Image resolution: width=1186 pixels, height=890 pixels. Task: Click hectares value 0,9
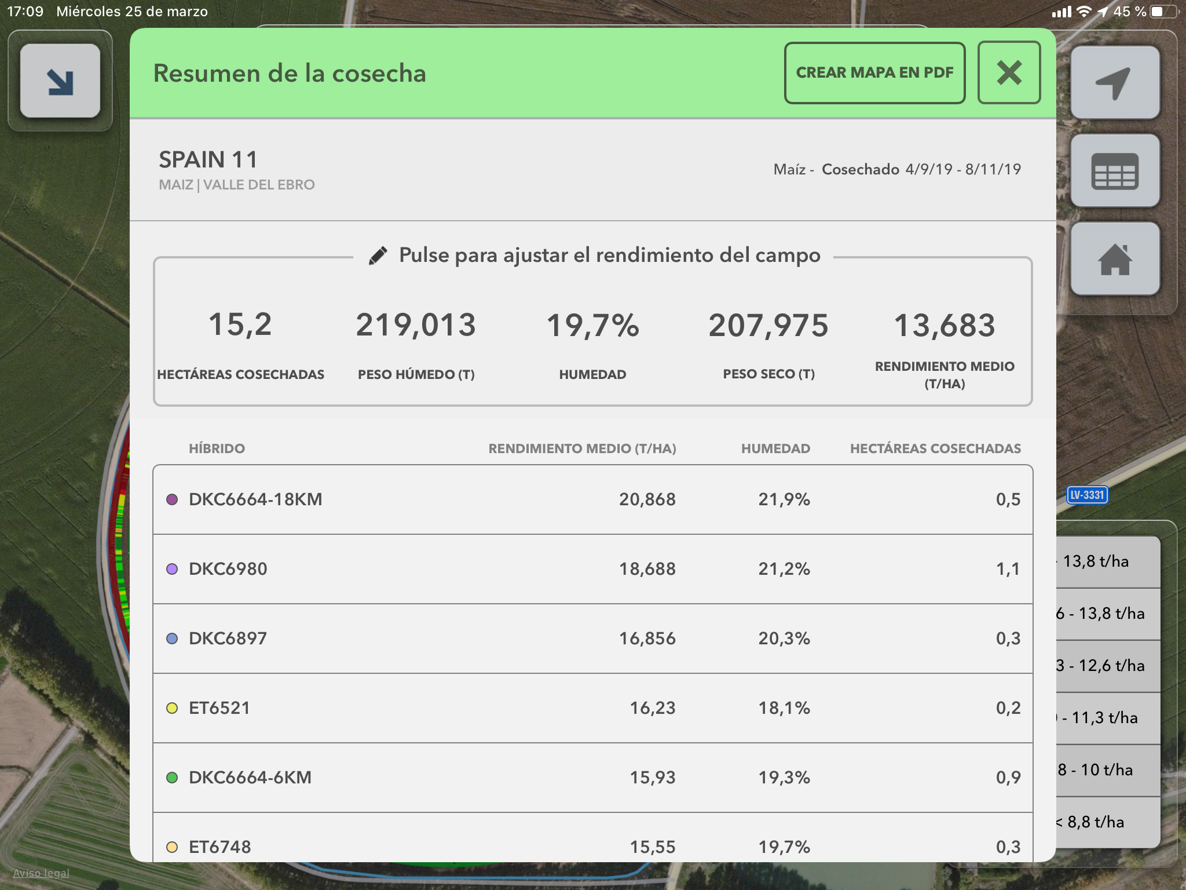pos(1008,778)
